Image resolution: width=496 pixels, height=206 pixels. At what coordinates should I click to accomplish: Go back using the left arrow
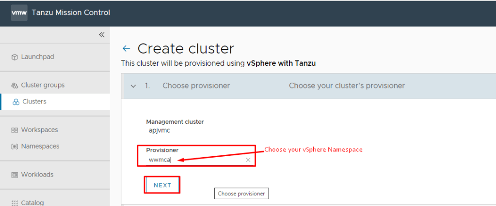(x=127, y=48)
